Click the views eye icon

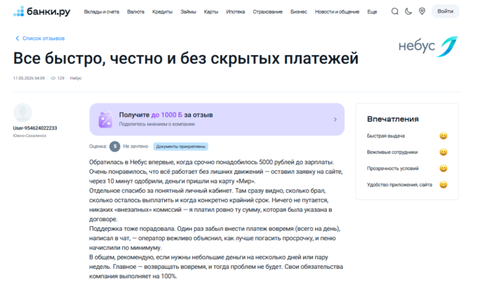pyautogui.click(x=53, y=78)
